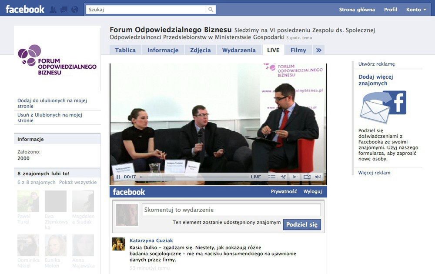This screenshot has height=274, width=435.
Task: Click Wyloguj in live widget
Action: coord(313,191)
